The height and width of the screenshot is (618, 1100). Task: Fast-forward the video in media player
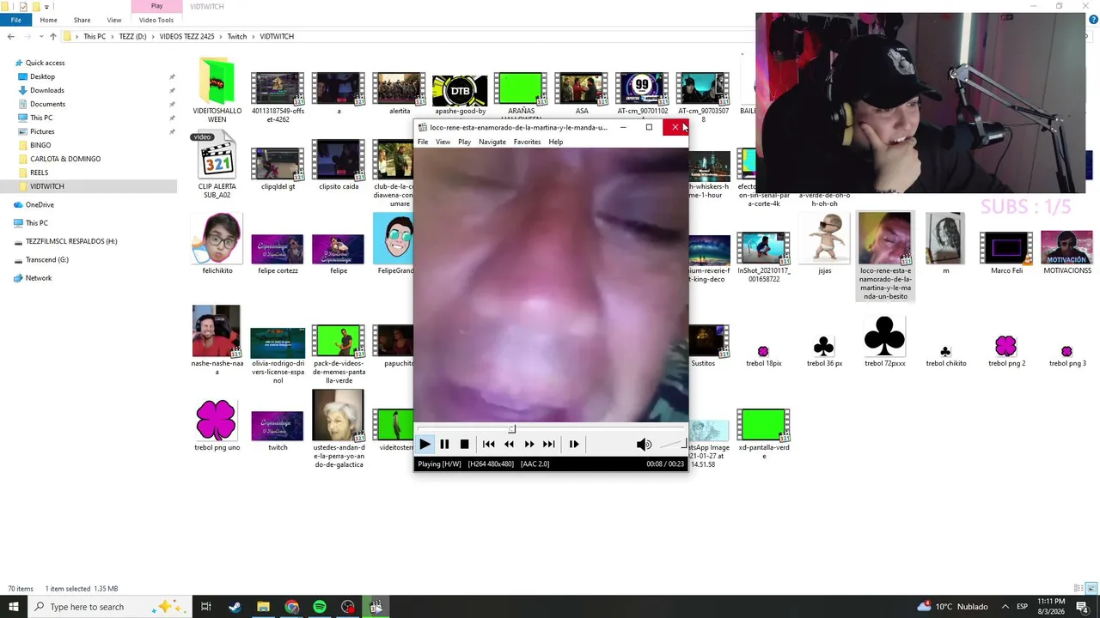click(529, 444)
